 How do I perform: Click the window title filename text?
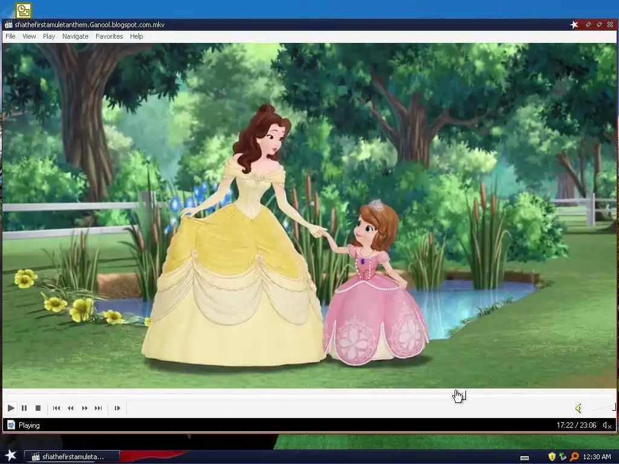[89, 24]
